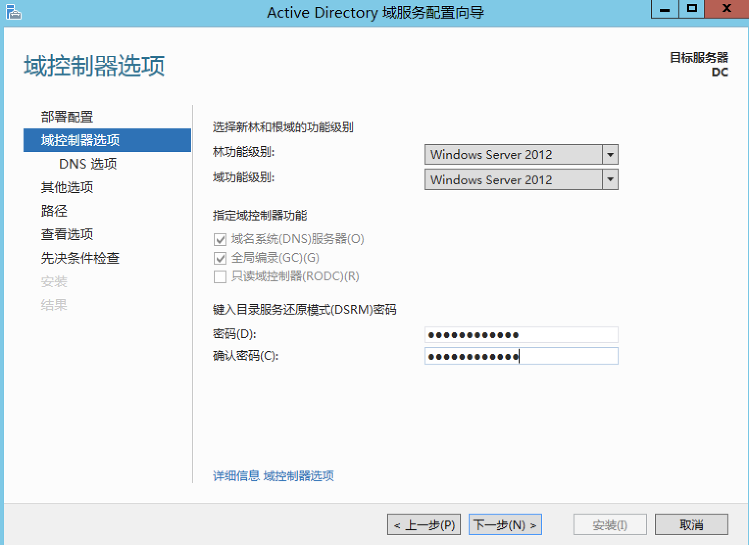Go back with 上一步(P) button
749x545 pixels.
[424, 525]
